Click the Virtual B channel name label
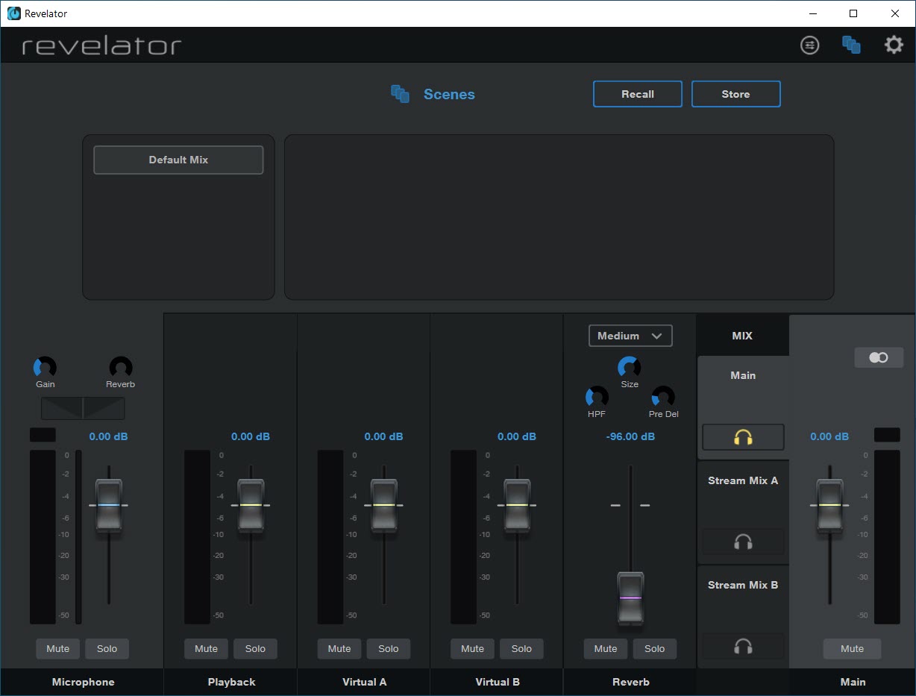This screenshot has width=916, height=696. [498, 682]
